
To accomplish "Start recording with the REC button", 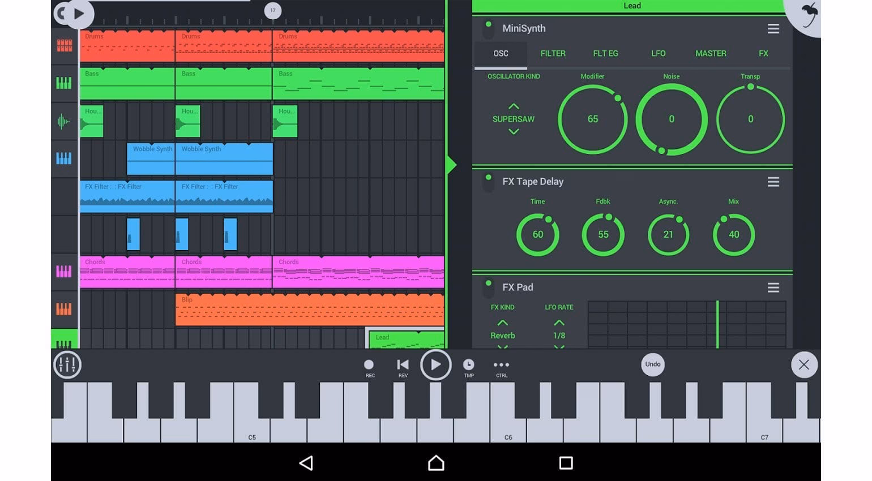I will (x=370, y=365).
